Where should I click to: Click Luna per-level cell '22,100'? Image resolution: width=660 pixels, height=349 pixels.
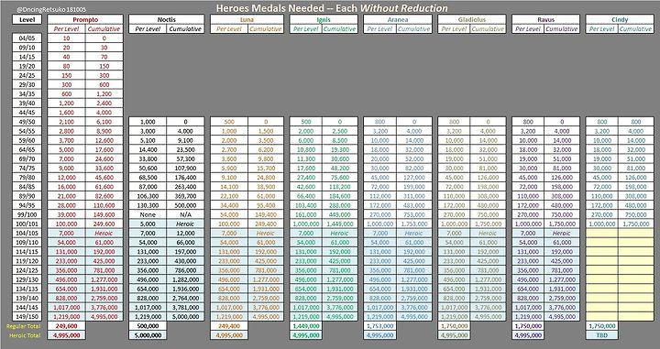[x=229, y=195]
